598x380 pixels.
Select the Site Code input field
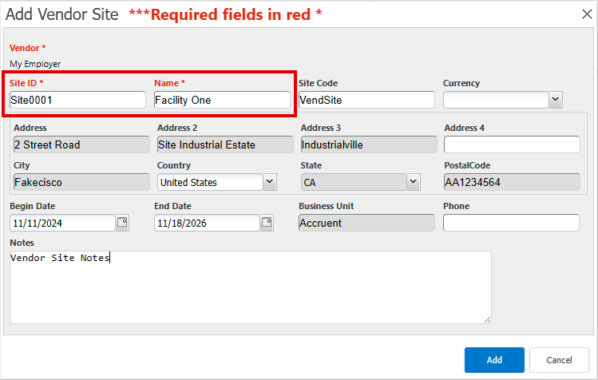[366, 100]
